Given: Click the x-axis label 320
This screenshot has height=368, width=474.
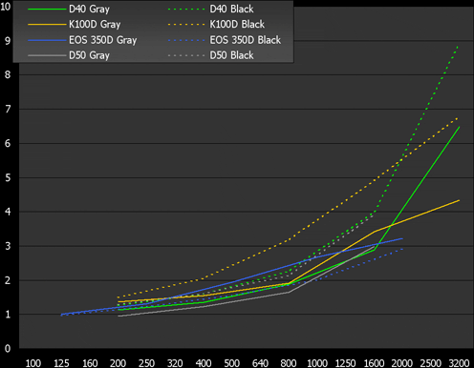Looking at the screenshot, I should [175, 363].
